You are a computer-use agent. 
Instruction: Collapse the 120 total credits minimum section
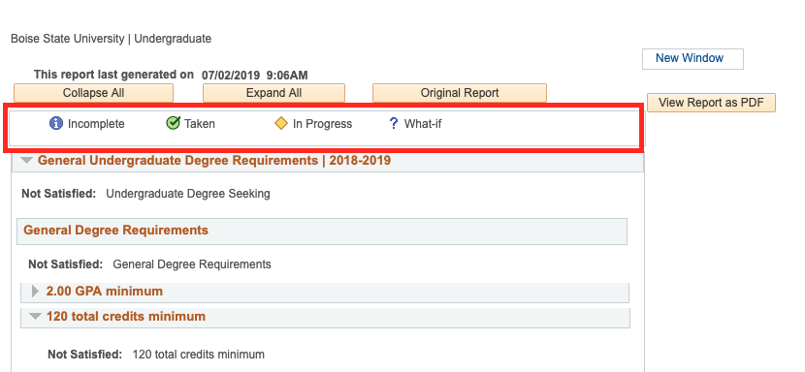point(35,317)
